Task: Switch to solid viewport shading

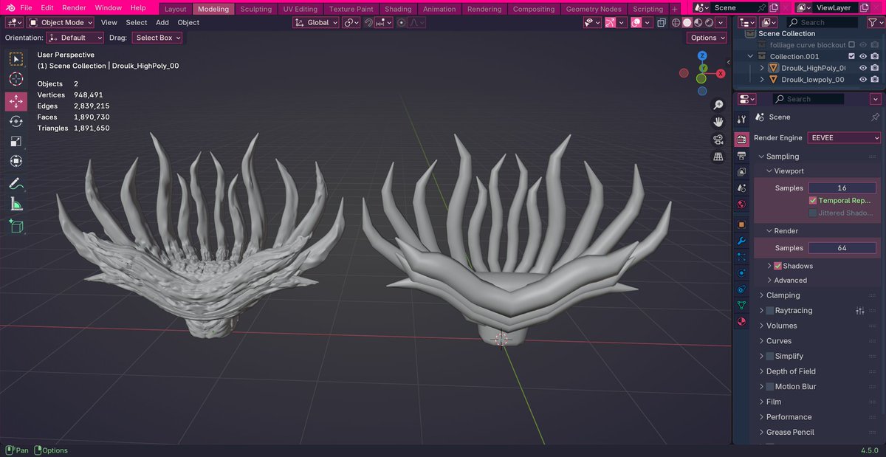Action: pos(687,22)
